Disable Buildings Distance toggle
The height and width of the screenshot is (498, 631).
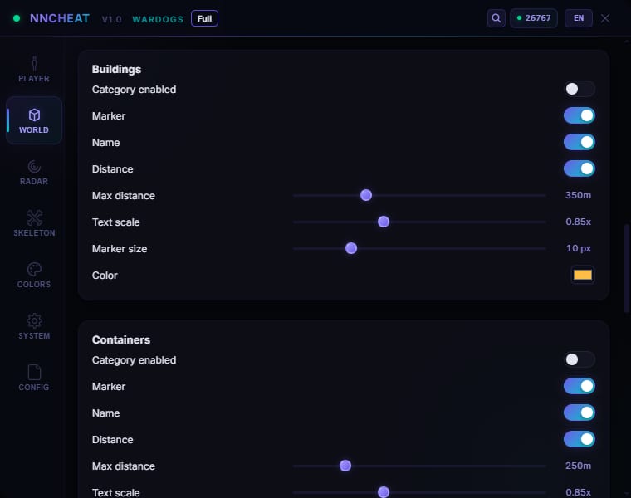pyautogui.click(x=579, y=168)
